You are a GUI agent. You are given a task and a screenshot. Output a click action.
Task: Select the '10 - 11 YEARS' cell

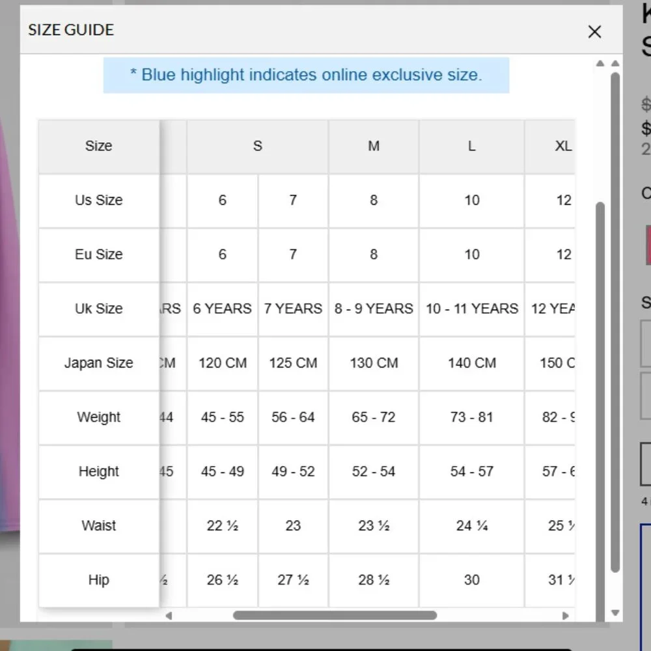471,309
